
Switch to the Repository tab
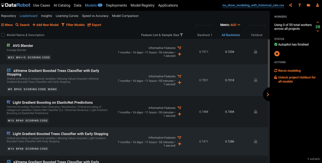coord(8,16)
